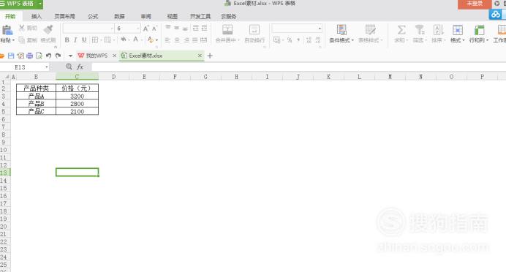The width and height of the screenshot is (506, 272).
Task: Decrease indent in the alignment group
Action: [x=195, y=28]
